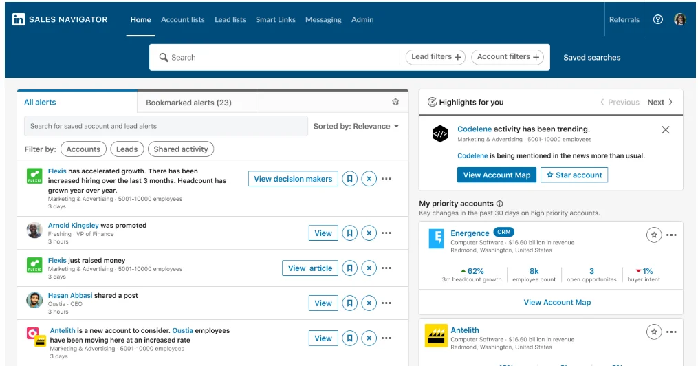
Task: Click View decision makers for Flexis
Action: coord(293,179)
